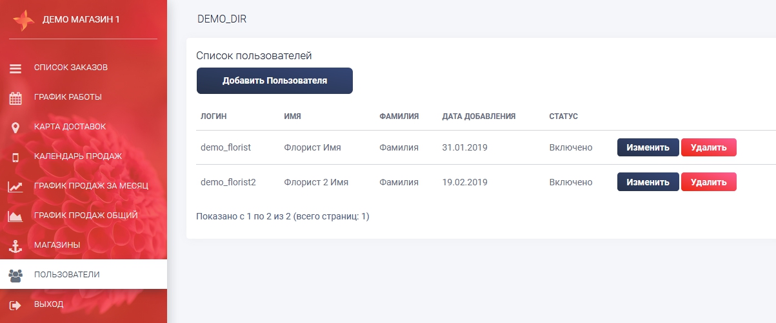Sort the table by Логин column header
Image resolution: width=776 pixels, height=323 pixels.
[x=214, y=116]
